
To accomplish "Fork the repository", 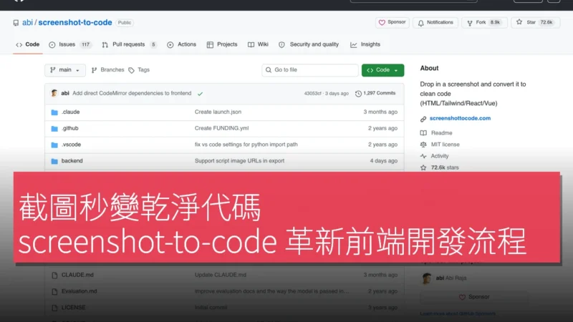I will click(484, 23).
